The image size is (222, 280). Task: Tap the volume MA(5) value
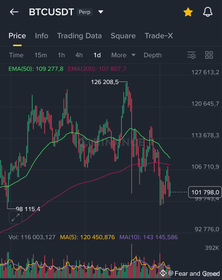click(x=88, y=237)
